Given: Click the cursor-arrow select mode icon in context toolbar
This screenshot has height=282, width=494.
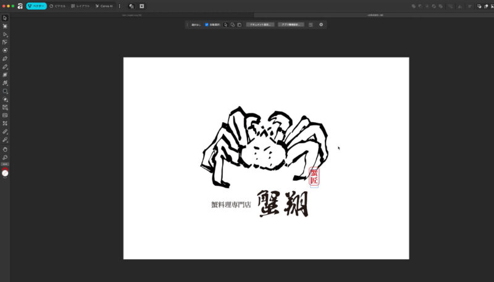Looking at the screenshot, I should tap(225, 25).
